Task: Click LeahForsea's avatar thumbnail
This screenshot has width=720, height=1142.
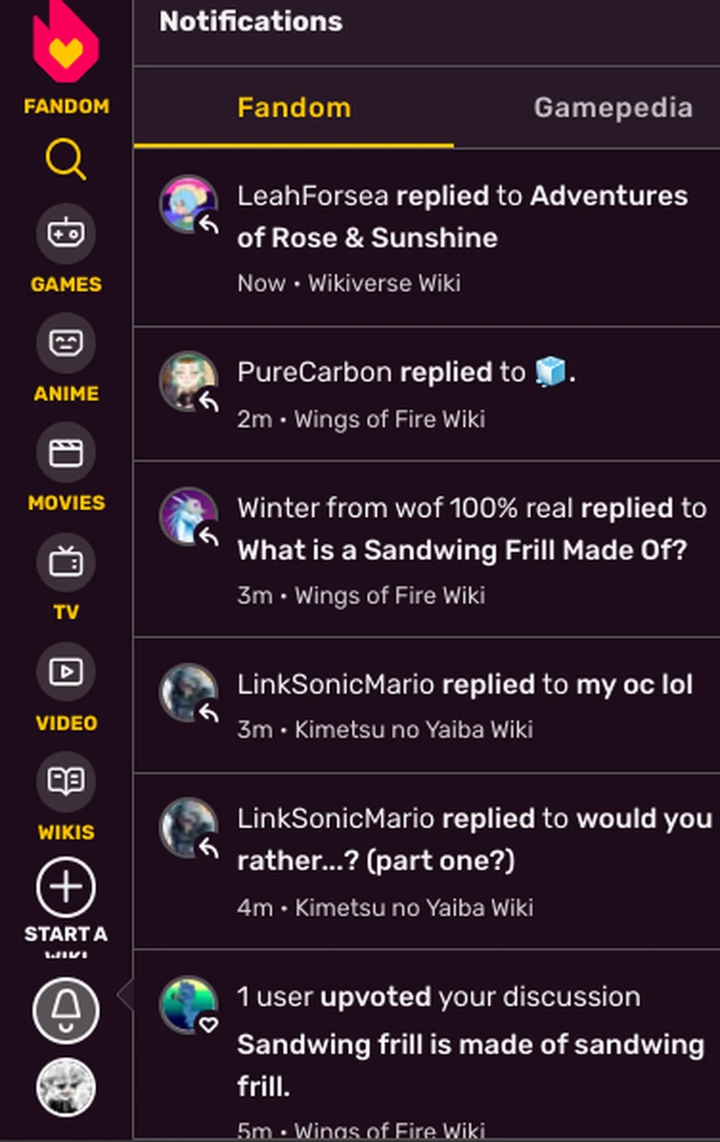Action: tap(188, 203)
